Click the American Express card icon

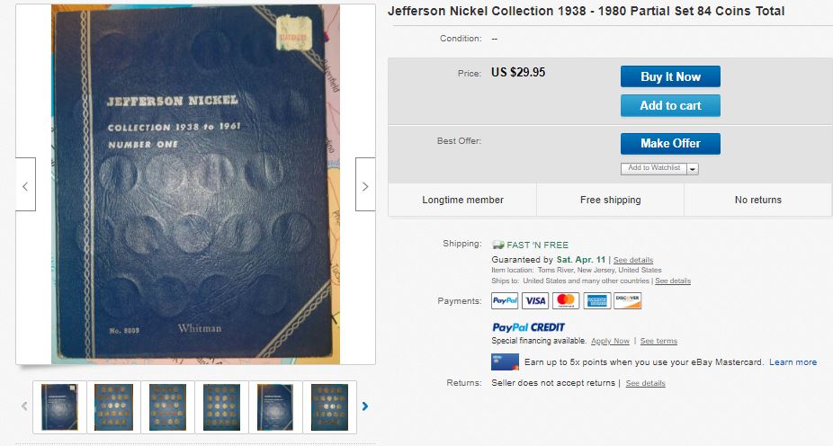596,300
